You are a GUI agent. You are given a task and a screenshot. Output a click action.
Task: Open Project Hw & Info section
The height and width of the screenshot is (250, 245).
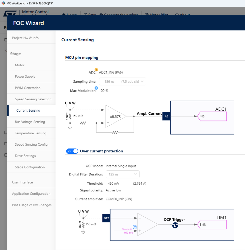pyautogui.click(x=25, y=38)
